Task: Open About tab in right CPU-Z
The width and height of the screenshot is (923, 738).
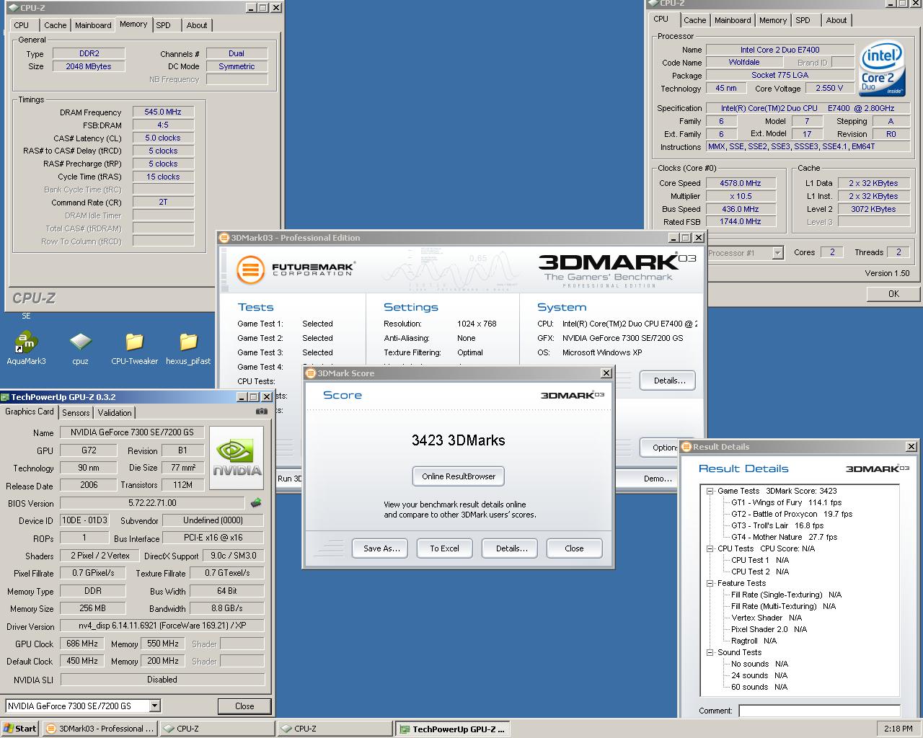Action: [x=836, y=20]
